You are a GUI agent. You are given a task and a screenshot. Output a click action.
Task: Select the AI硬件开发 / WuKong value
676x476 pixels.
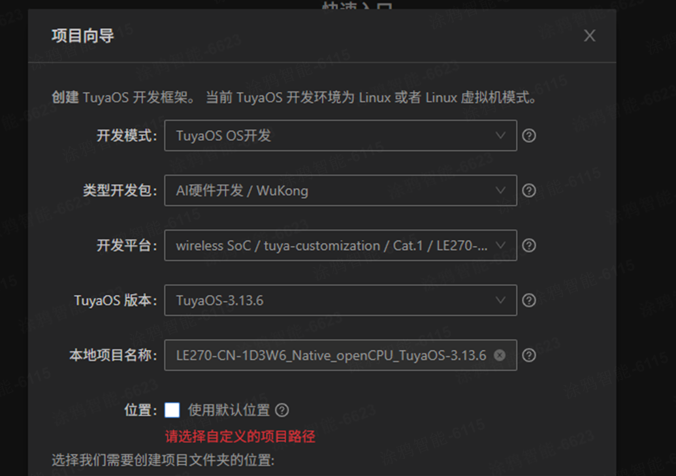[x=242, y=191]
